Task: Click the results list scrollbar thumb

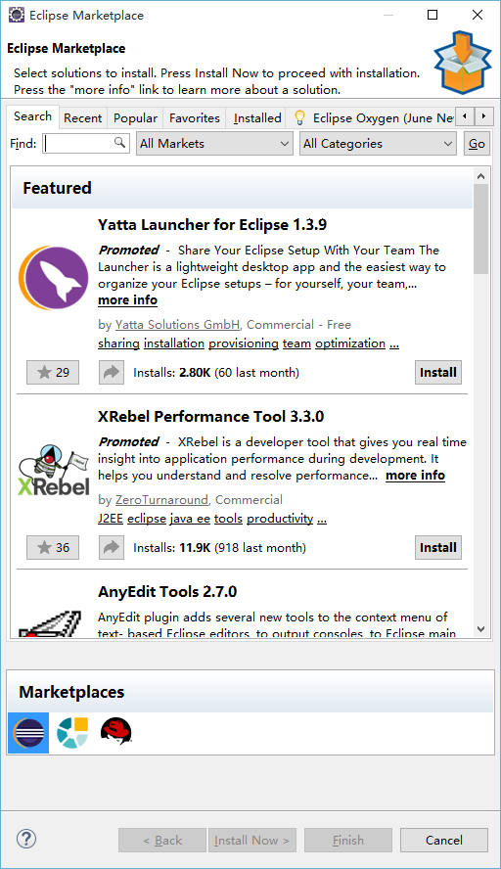Action: [x=480, y=229]
